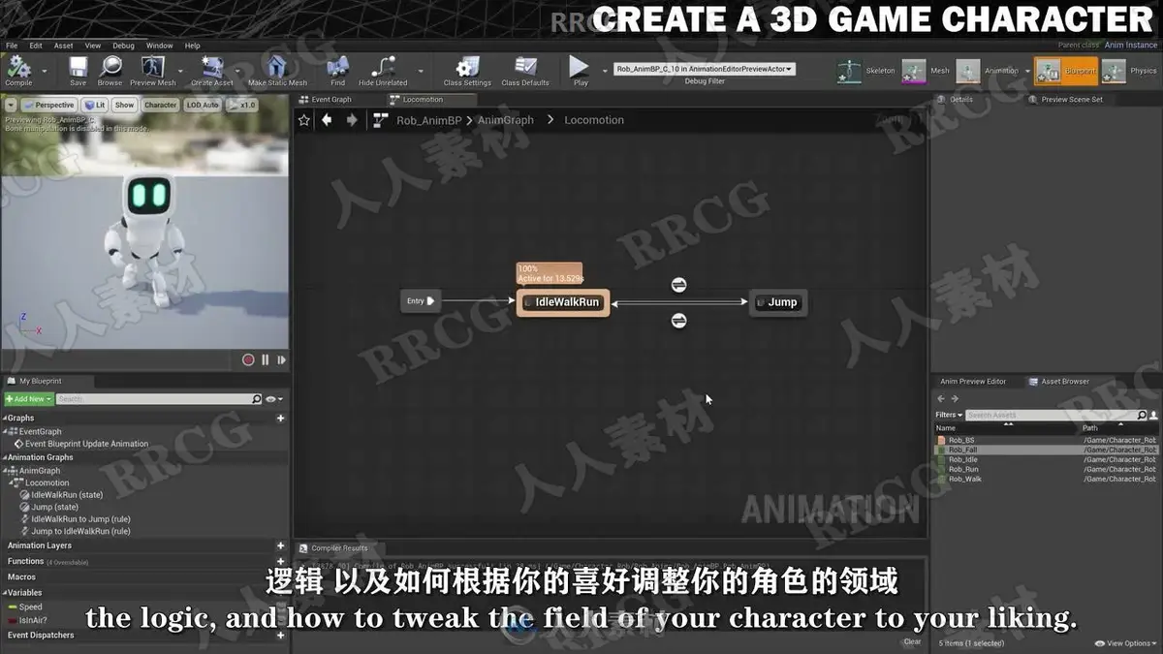1163x654 pixels.
Task: Open the Window menu
Action: tap(160, 46)
